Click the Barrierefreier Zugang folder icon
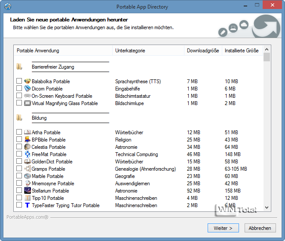Viewport: 285px width, 241px height. pos(19,66)
